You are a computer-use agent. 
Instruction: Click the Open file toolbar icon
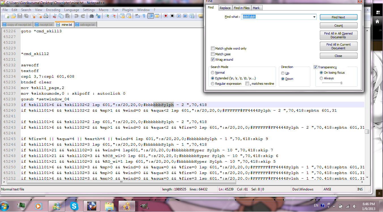pos(13,16)
